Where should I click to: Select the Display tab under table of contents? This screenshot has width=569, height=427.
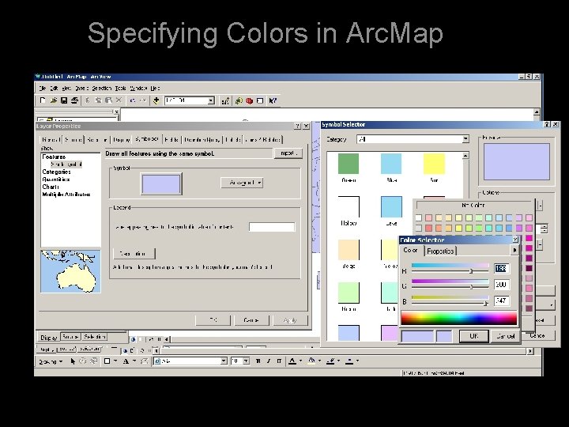click(x=49, y=338)
